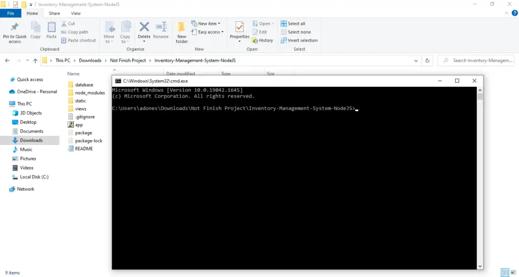Image resolution: width=519 pixels, height=277 pixels.
Task: Expand address bar history dropdown
Action: tap(416, 61)
